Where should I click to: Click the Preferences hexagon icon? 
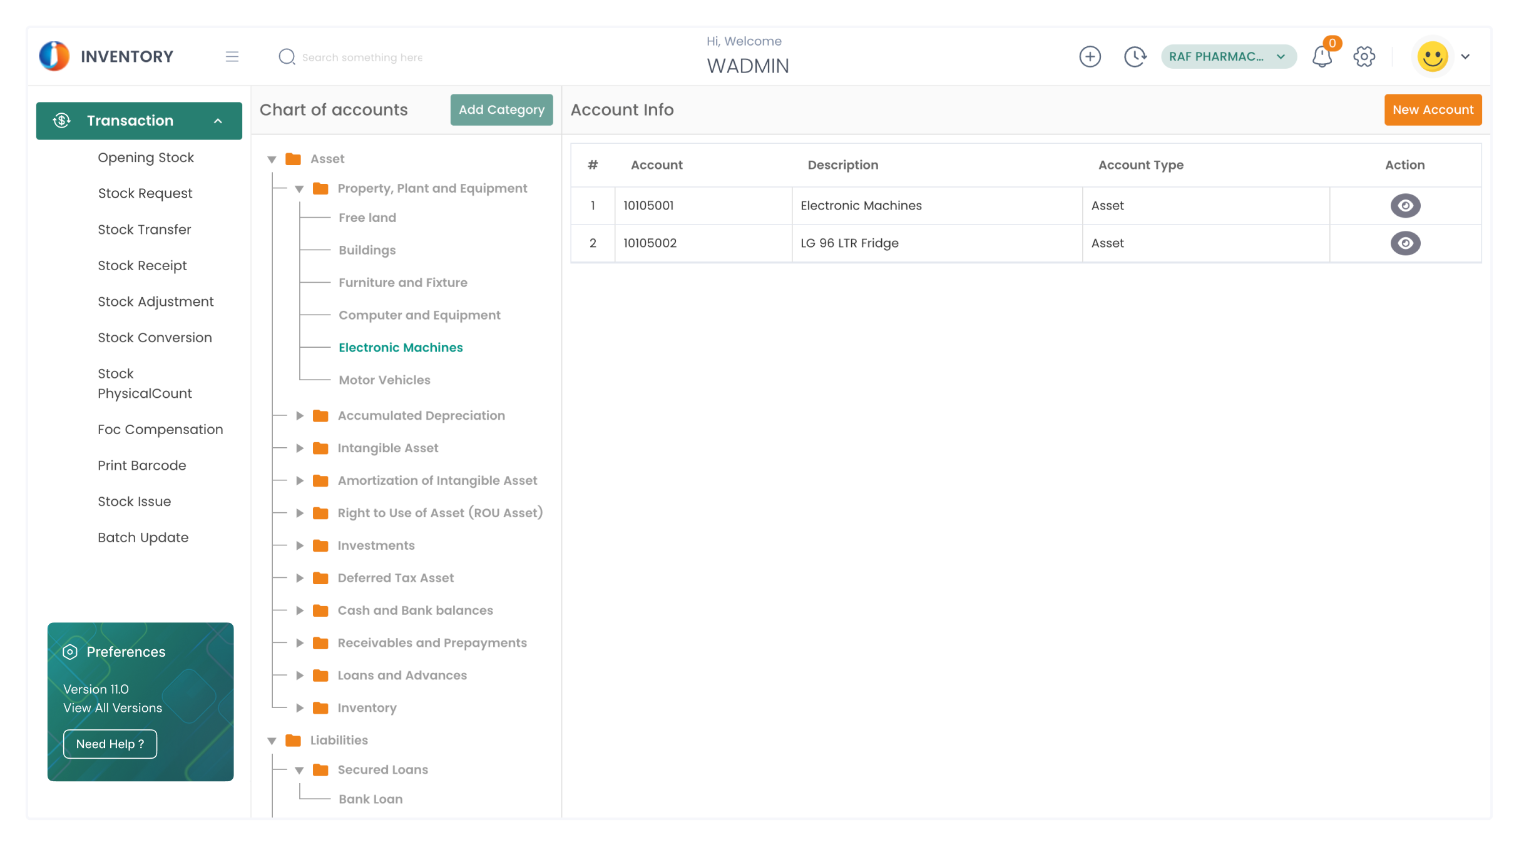[70, 652]
